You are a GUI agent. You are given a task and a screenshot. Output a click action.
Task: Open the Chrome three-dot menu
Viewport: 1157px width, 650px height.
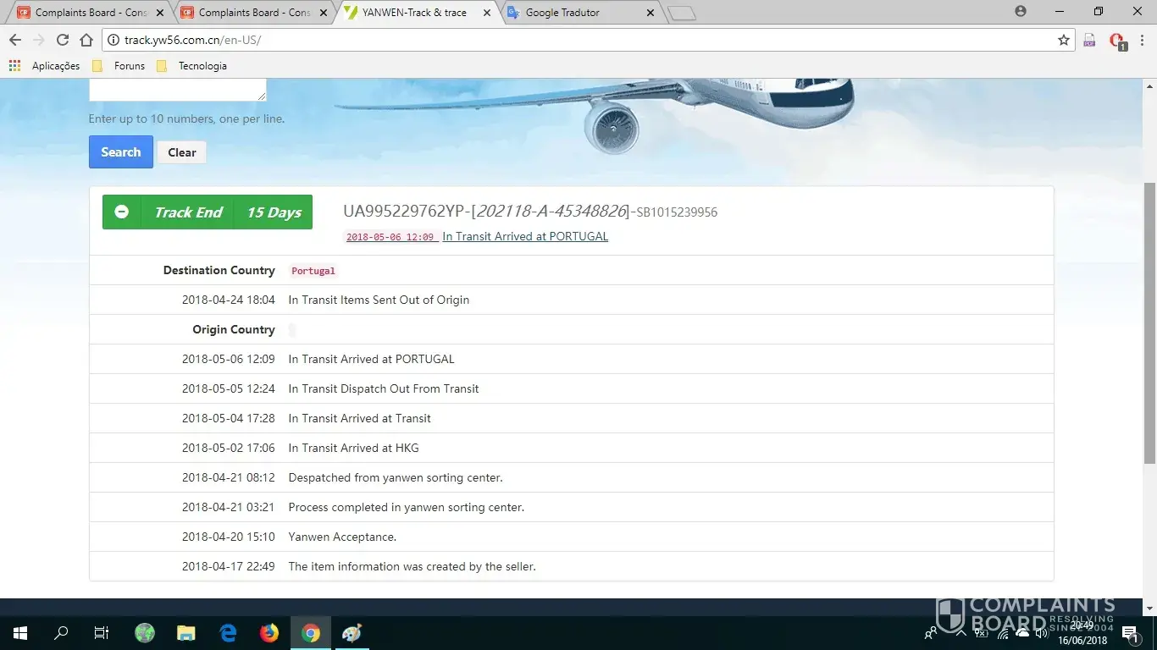click(1142, 40)
